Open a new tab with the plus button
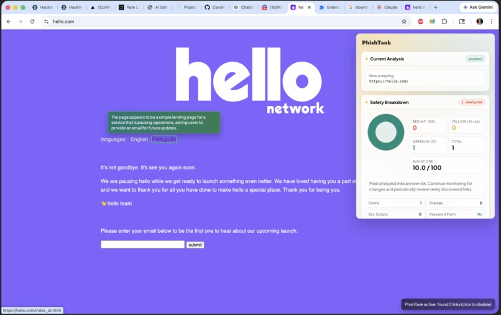The width and height of the screenshot is (501, 315). tap(436, 7)
